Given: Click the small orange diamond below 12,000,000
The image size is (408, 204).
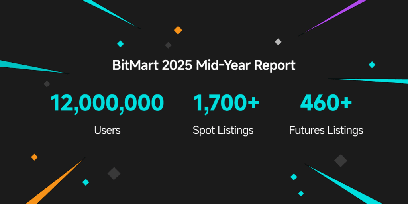Looking at the screenshot, I should click(34, 157).
